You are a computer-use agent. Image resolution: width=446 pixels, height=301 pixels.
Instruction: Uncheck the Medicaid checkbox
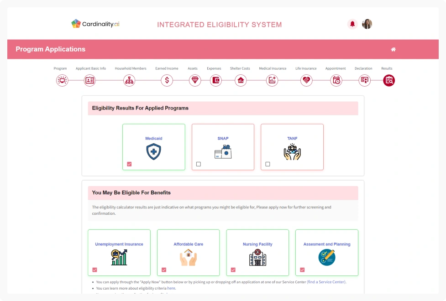pos(129,164)
